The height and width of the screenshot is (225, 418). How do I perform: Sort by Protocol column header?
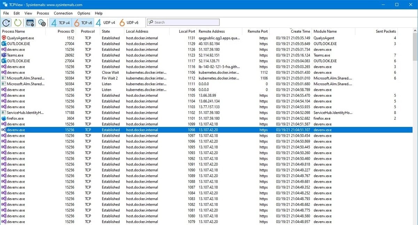click(x=88, y=31)
